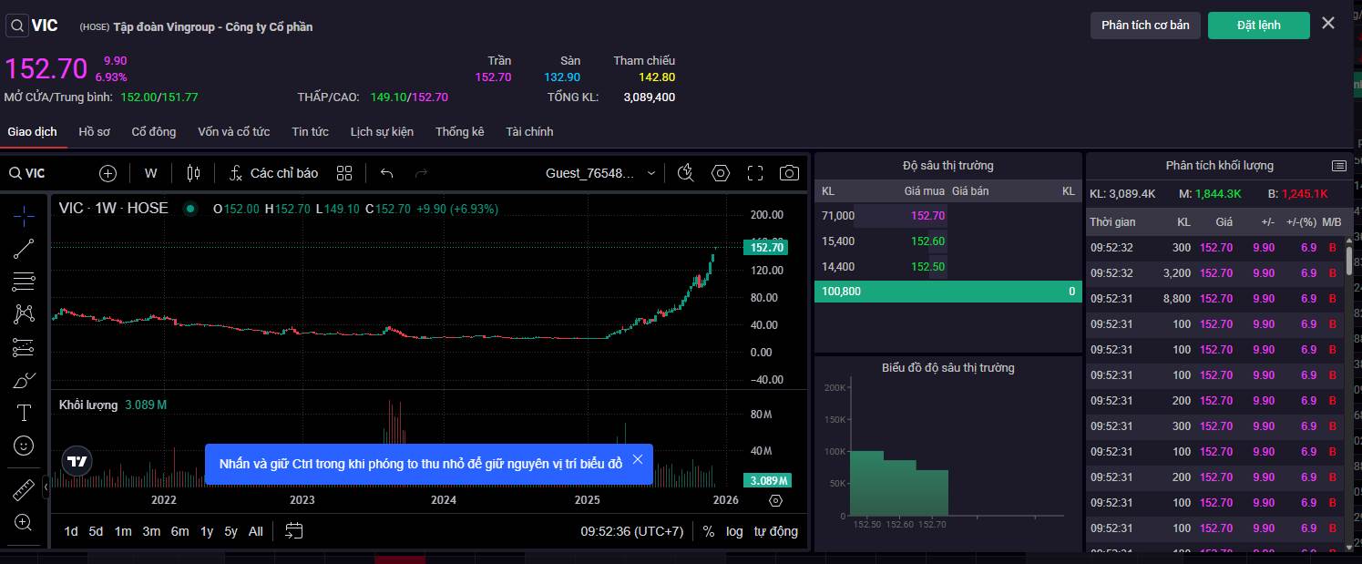Open the 'Thống kê' tab
This screenshot has width=1362, height=564.
(x=460, y=131)
